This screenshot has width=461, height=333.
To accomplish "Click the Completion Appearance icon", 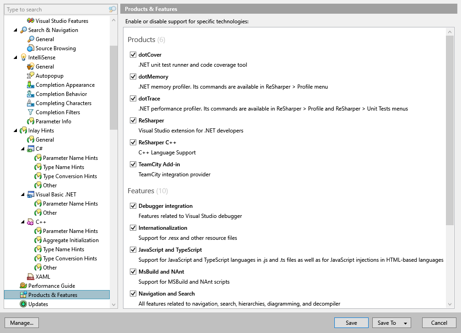I will 30,85.
